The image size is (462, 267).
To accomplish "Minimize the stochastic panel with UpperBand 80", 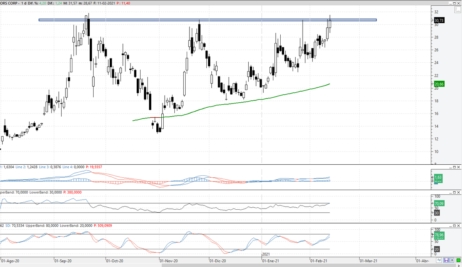I will 450,225.
